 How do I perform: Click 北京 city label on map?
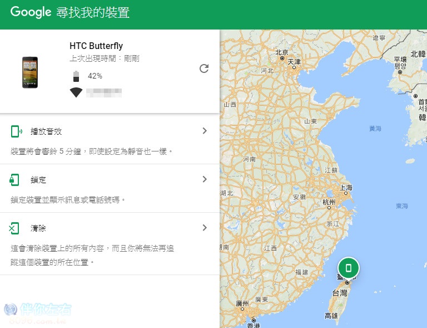pyautogui.click(x=281, y=52)
